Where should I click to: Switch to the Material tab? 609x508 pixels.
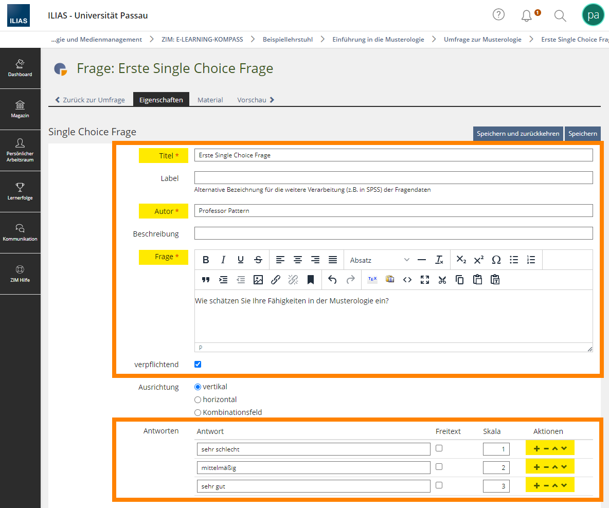(210, 100)
